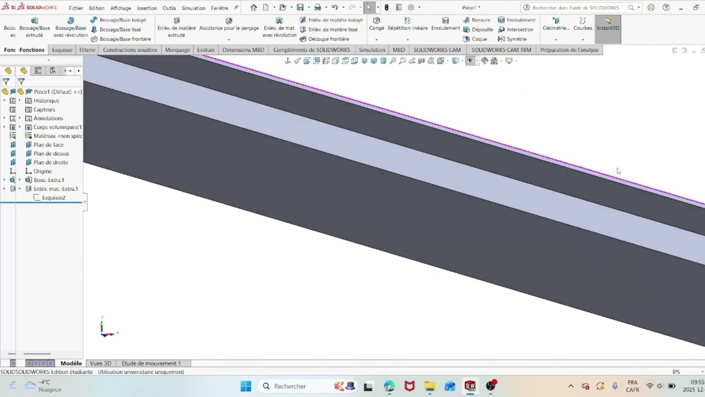Screen dimensions: 705x397
Task: Select the Intersection tool
Action: tap(516, 30)
